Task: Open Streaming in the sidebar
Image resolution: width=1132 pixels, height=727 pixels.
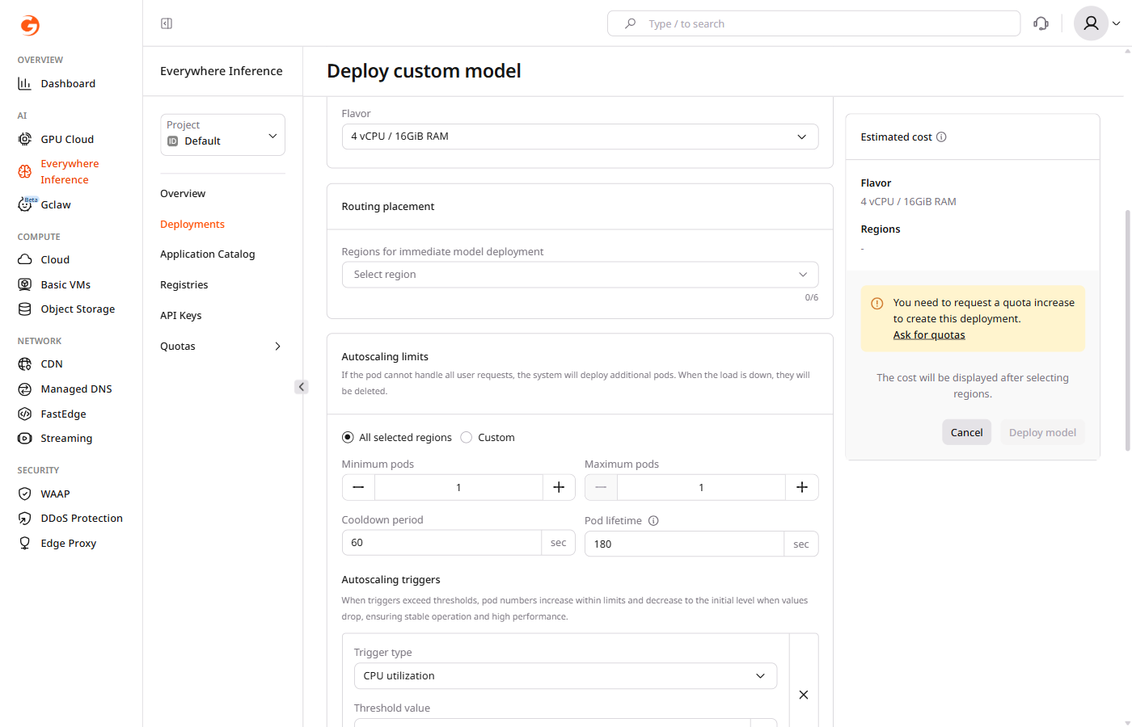Action: (x=66, y=438)
